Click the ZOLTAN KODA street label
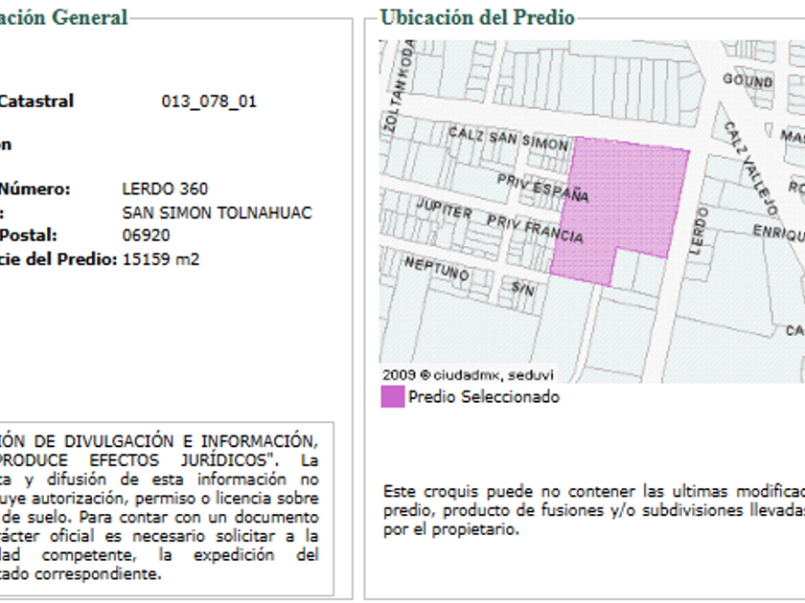Image resolution: width=805 pixels, height=603 pixels. click(x=399, y=85)
